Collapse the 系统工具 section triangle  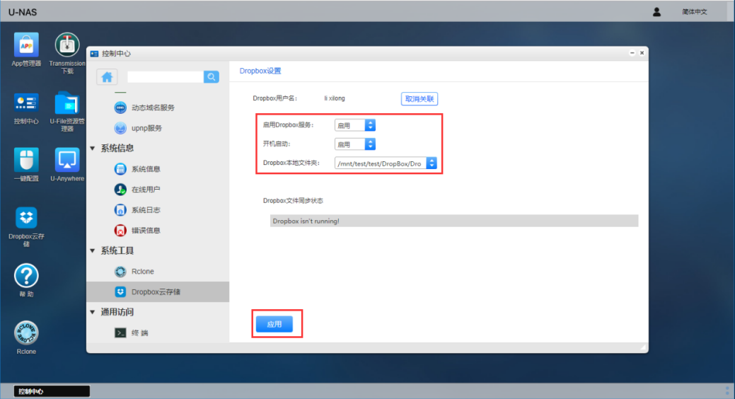(93, 251)
